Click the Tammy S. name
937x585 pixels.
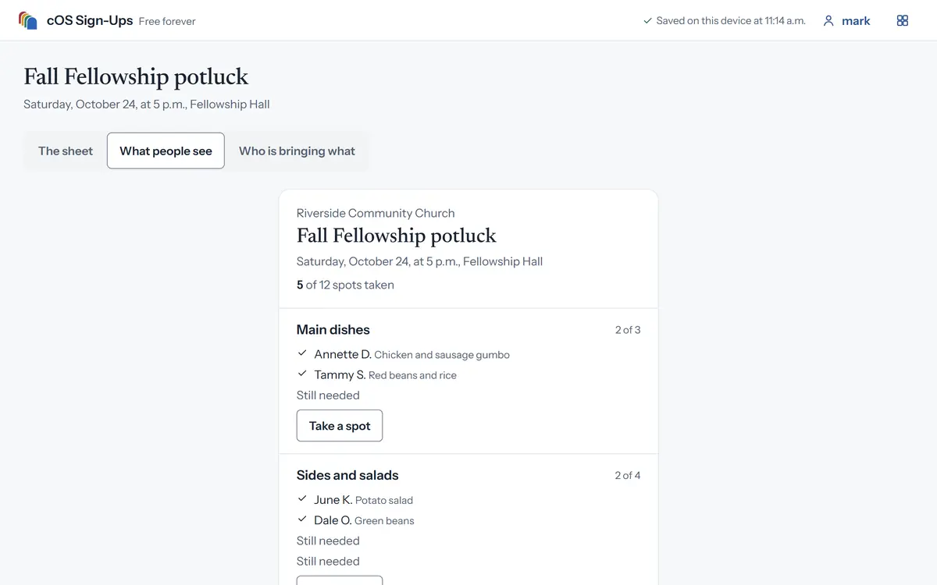[x=340, y=374]
